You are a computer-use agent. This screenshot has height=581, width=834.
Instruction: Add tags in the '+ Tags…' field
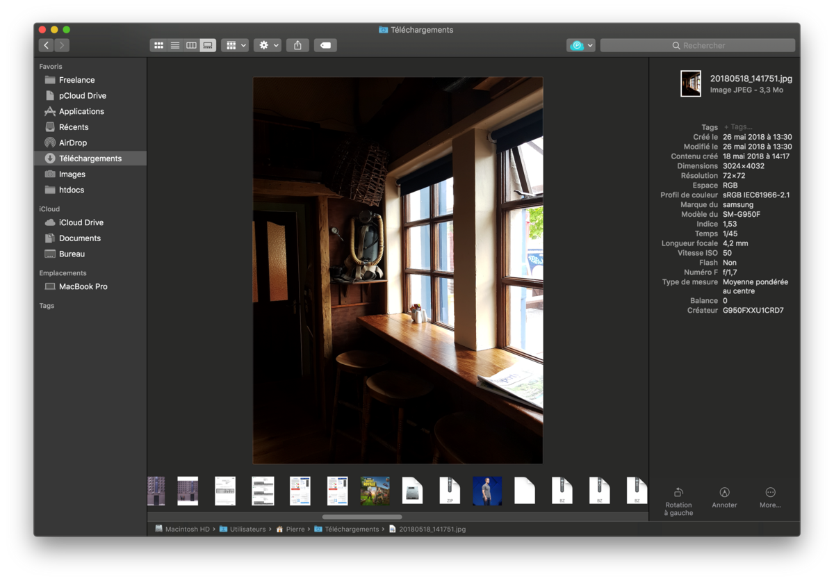click(738, 127)
